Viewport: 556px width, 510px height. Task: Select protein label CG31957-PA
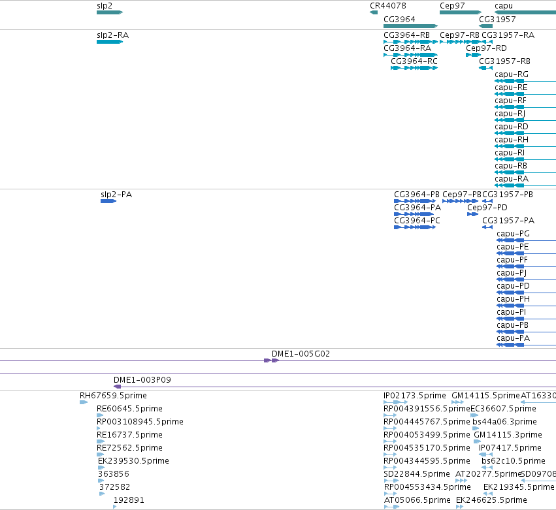[x=508, y=221]
